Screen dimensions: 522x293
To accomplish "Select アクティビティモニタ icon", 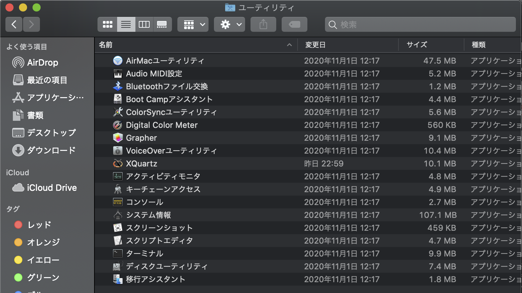I will pos(117,176).
